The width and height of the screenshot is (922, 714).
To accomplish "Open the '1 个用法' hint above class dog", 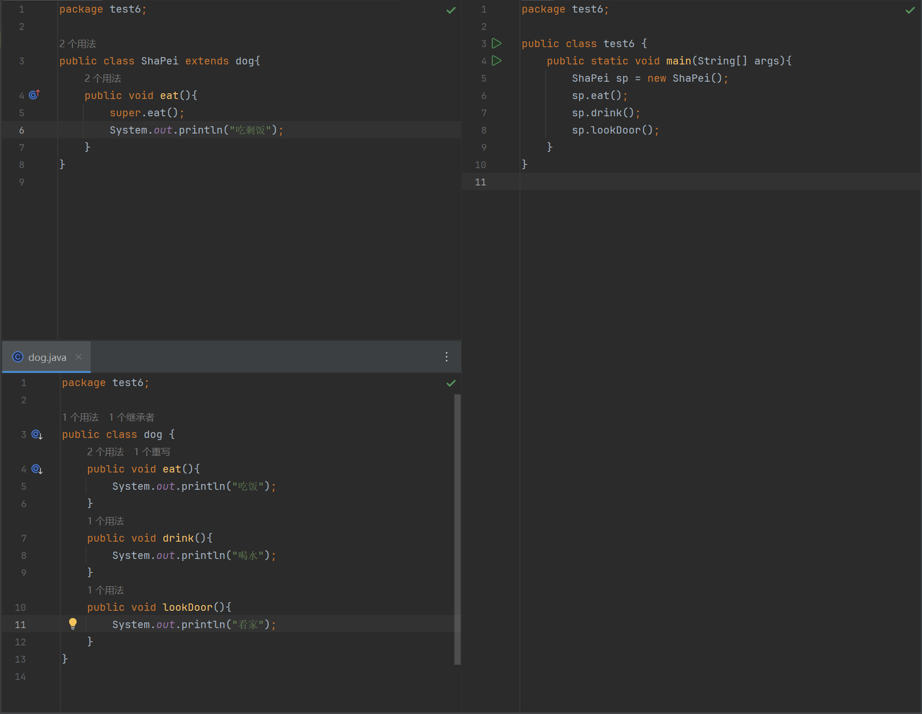I will click(x=80, y=417).
